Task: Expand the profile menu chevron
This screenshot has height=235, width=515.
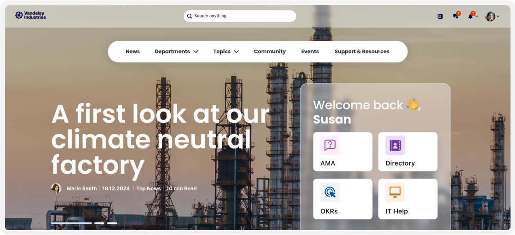Action: point(498,17)
